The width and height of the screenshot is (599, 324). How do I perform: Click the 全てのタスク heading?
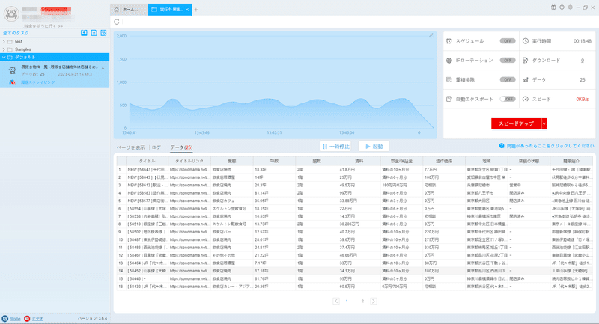(x=16, y=33)
